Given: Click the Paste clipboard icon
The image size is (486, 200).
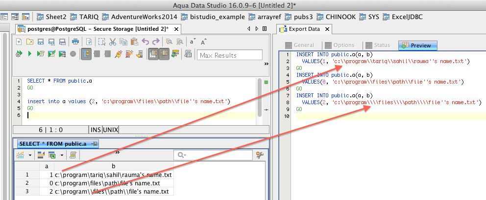Looking at the screenshot, I should click(x=134, y=42).
